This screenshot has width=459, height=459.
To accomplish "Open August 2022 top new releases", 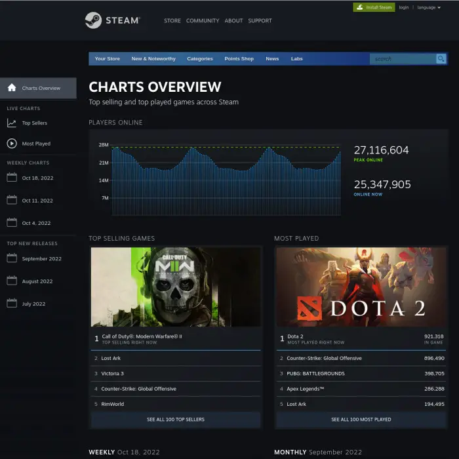I will pos(37,281).
